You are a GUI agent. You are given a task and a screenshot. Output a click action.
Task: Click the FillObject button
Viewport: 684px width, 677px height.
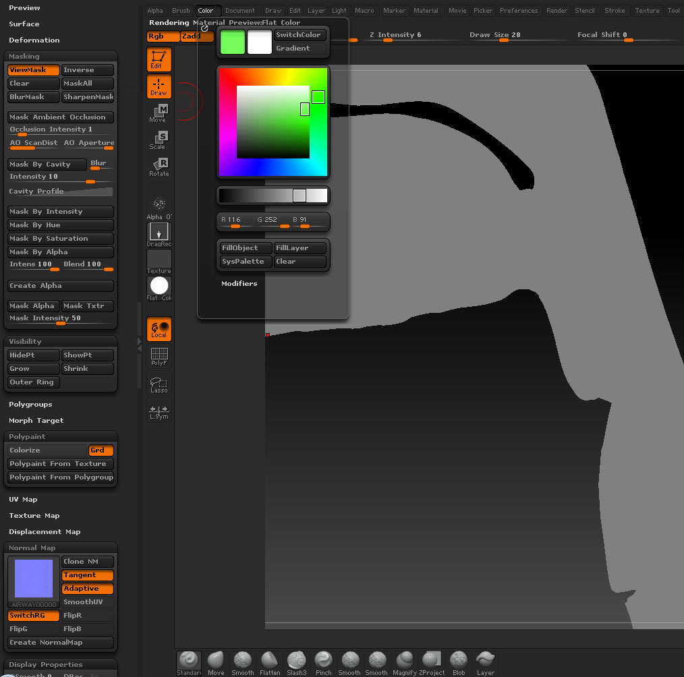point(246,248)
